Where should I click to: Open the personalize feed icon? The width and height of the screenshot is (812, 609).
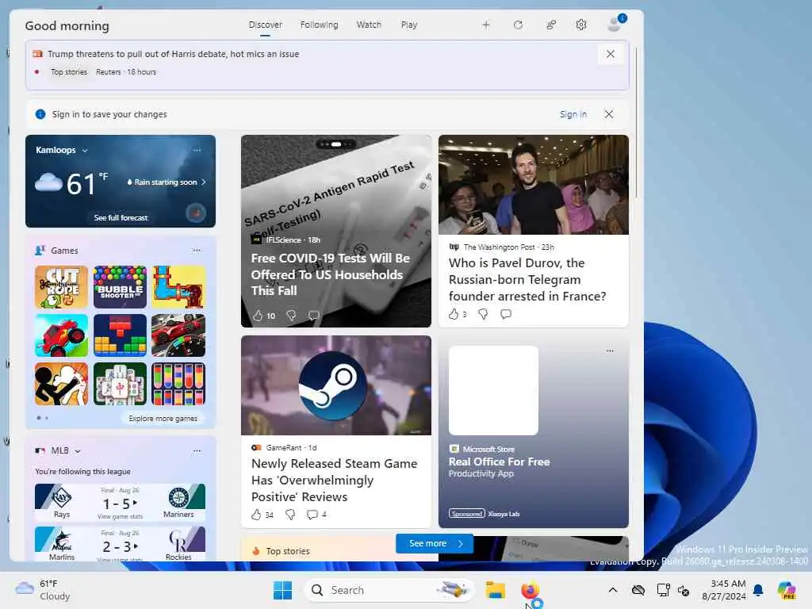[x=551, y=25]
